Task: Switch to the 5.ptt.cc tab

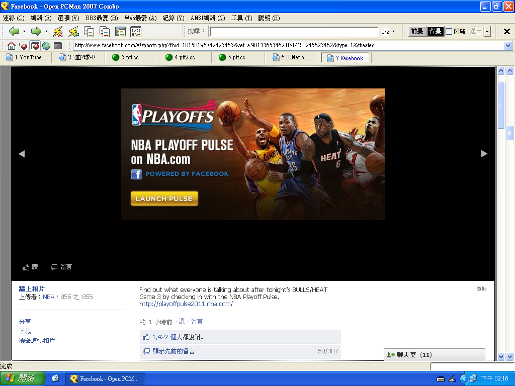Action: click(x=237, y=57)
